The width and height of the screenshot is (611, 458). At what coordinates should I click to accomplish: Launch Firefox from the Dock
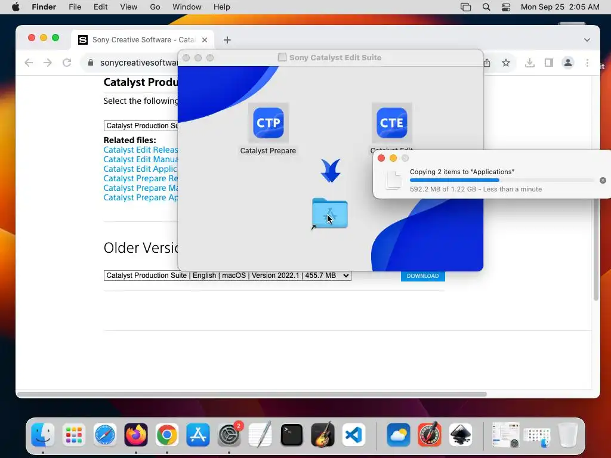pos(136,435)
